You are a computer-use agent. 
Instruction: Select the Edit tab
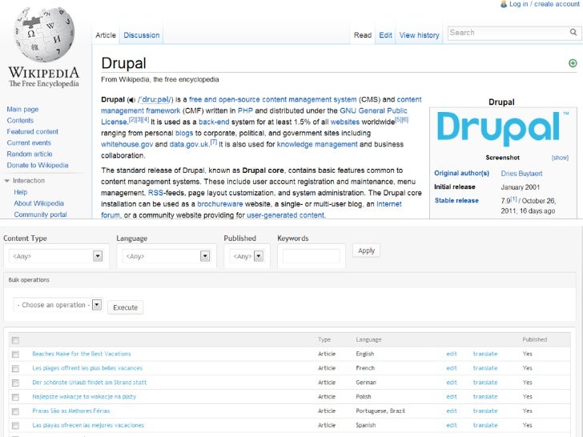385,35
